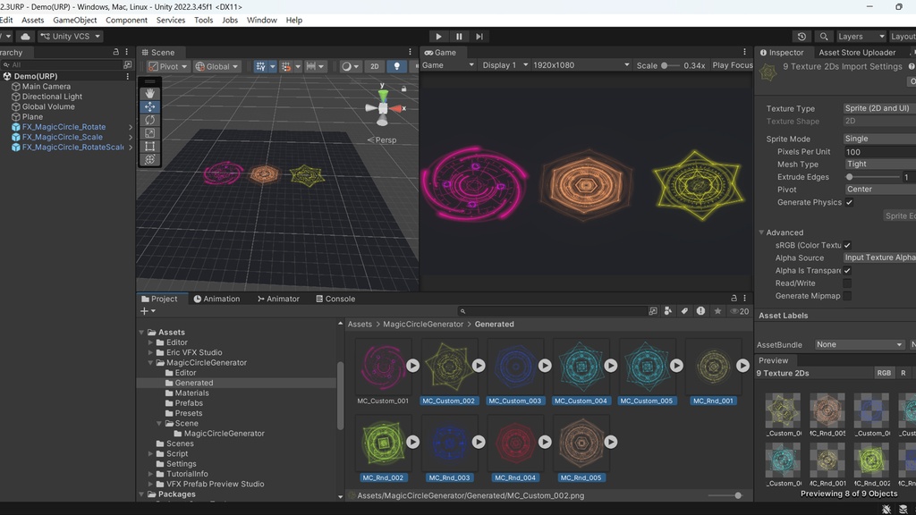Open the GameObject menu
This screenshot has height=515, width=916.
tap(75, 20)
